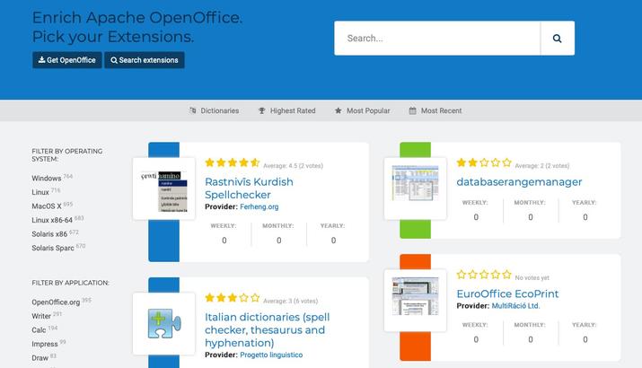Select the Most Popular tab
Screen dimensions: 642x368
tap(363, 110)
